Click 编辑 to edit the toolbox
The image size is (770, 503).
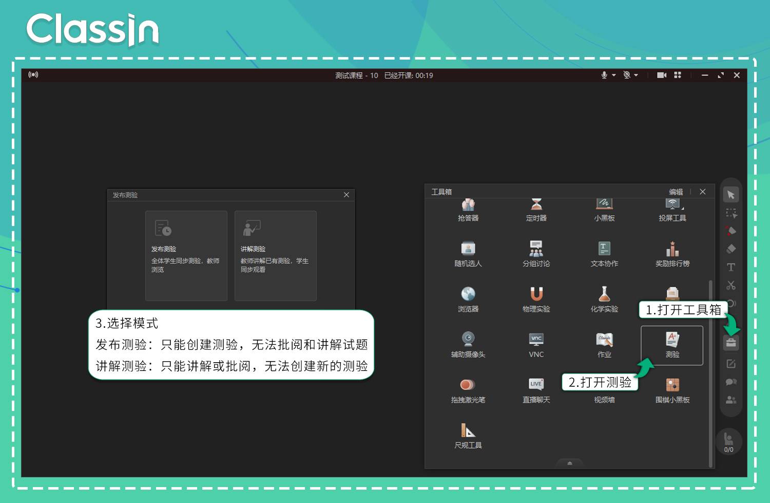[676, 192]
